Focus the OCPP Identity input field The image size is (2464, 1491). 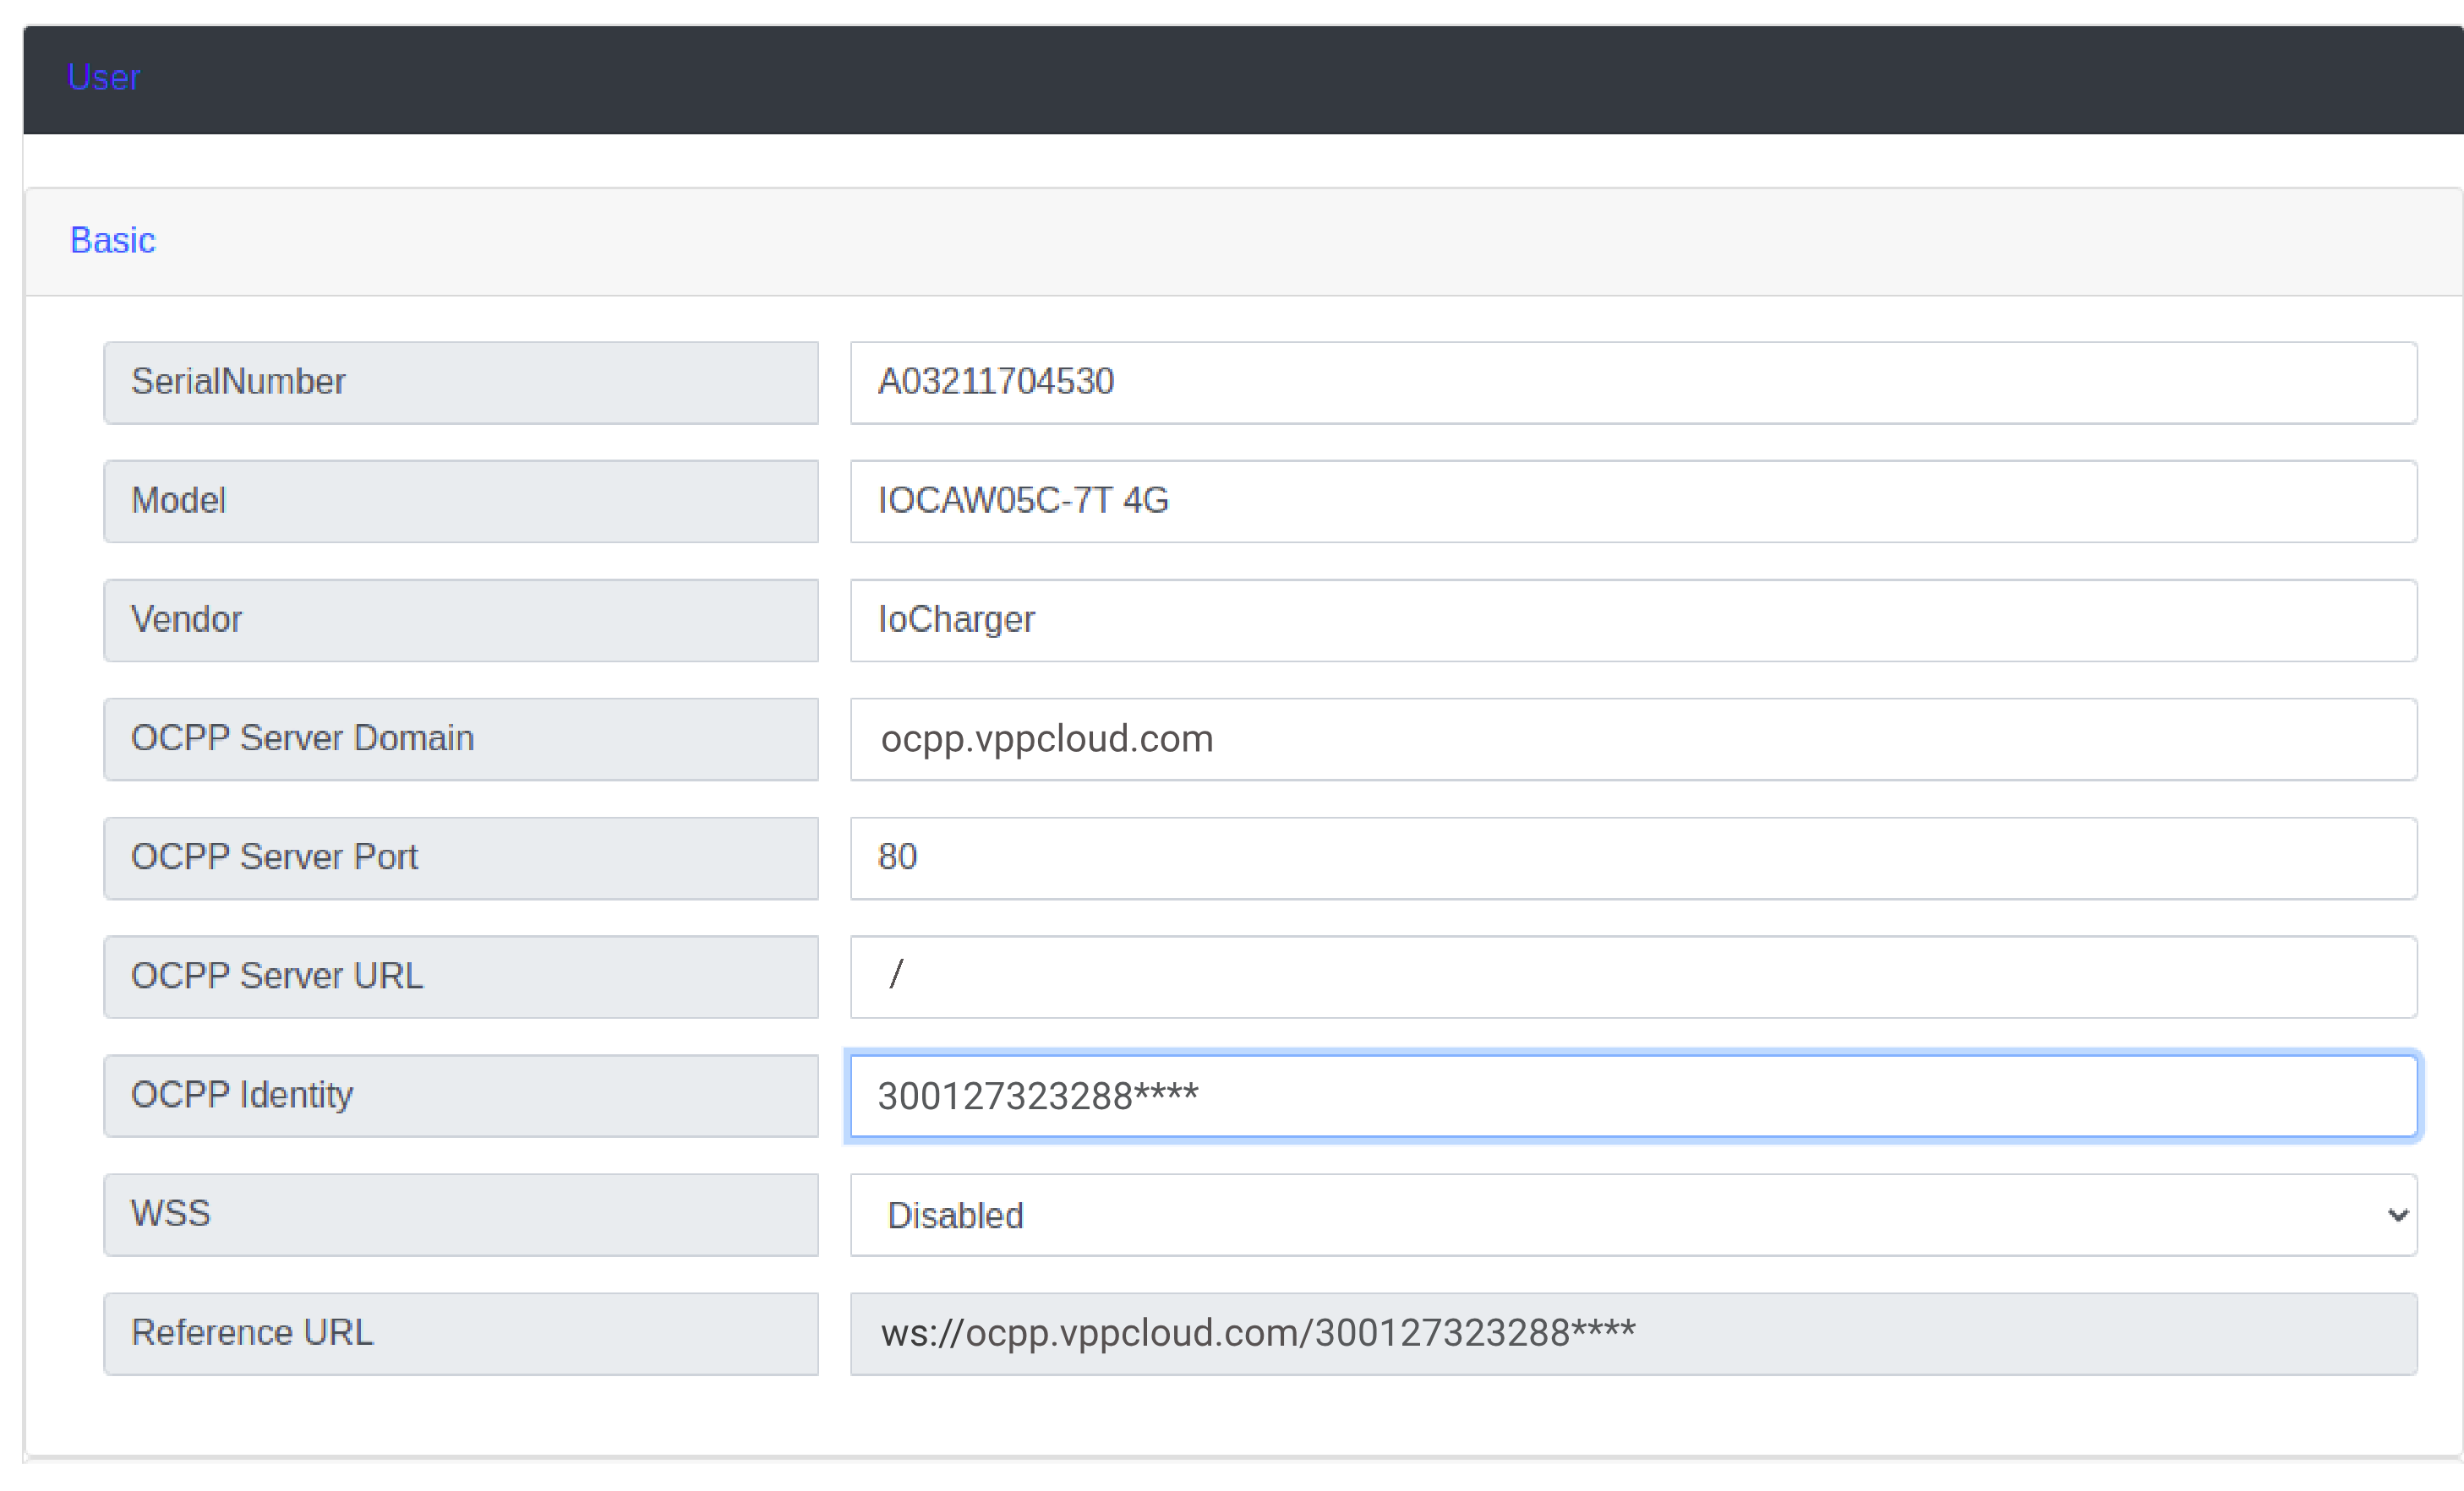pos(1632,1096)
